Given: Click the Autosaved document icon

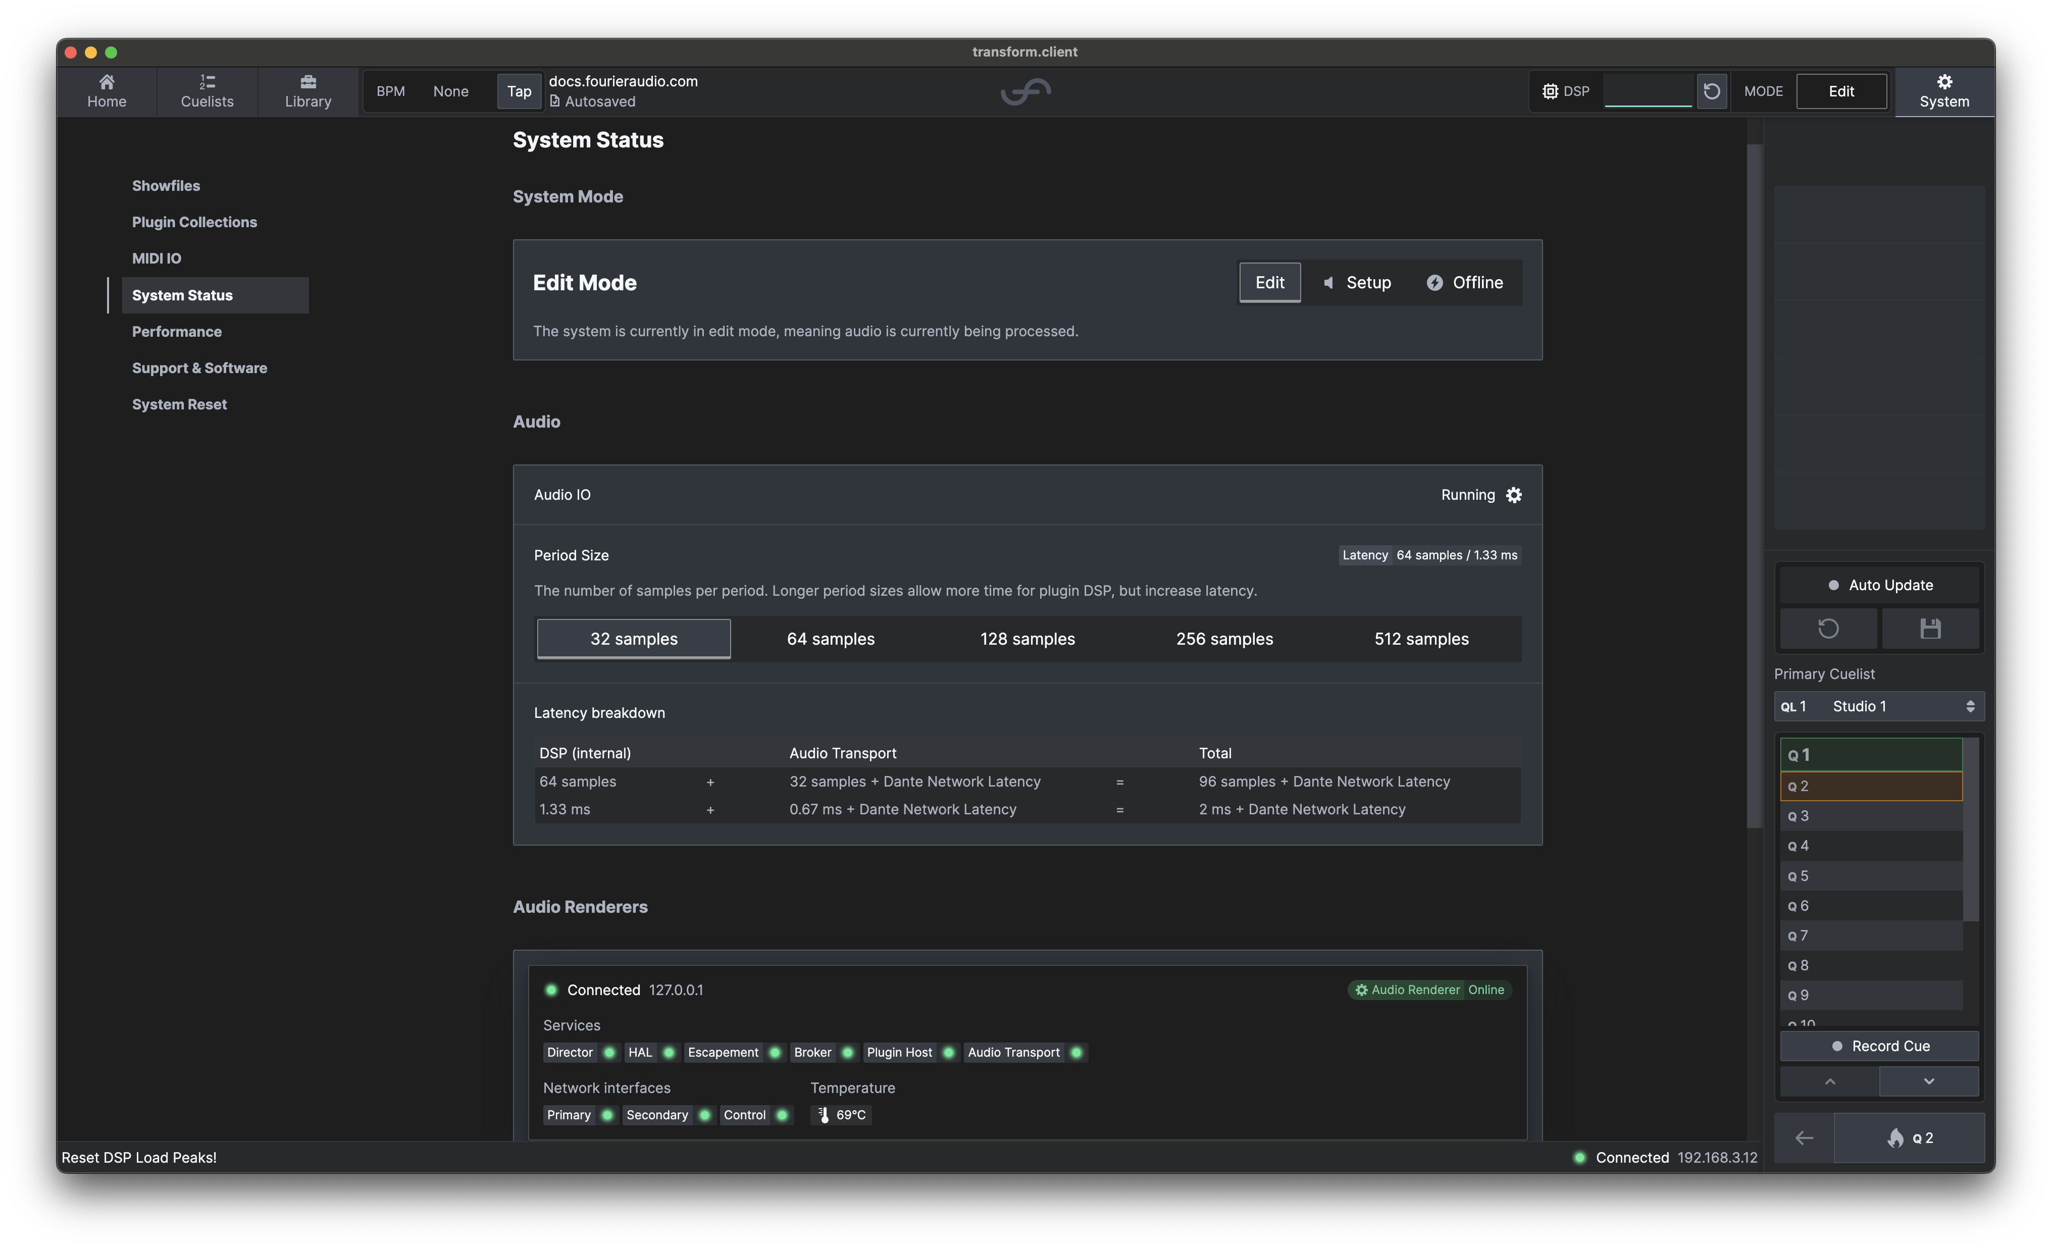Looking at the screenshot, I should (x=554, y=101).
